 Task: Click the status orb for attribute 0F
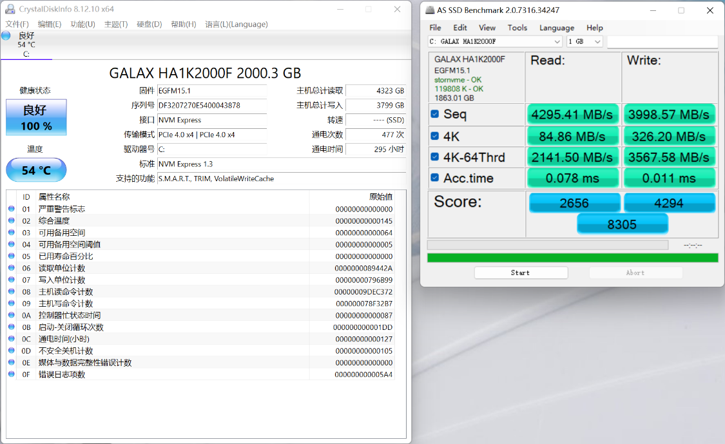click(x=11, y=374)
